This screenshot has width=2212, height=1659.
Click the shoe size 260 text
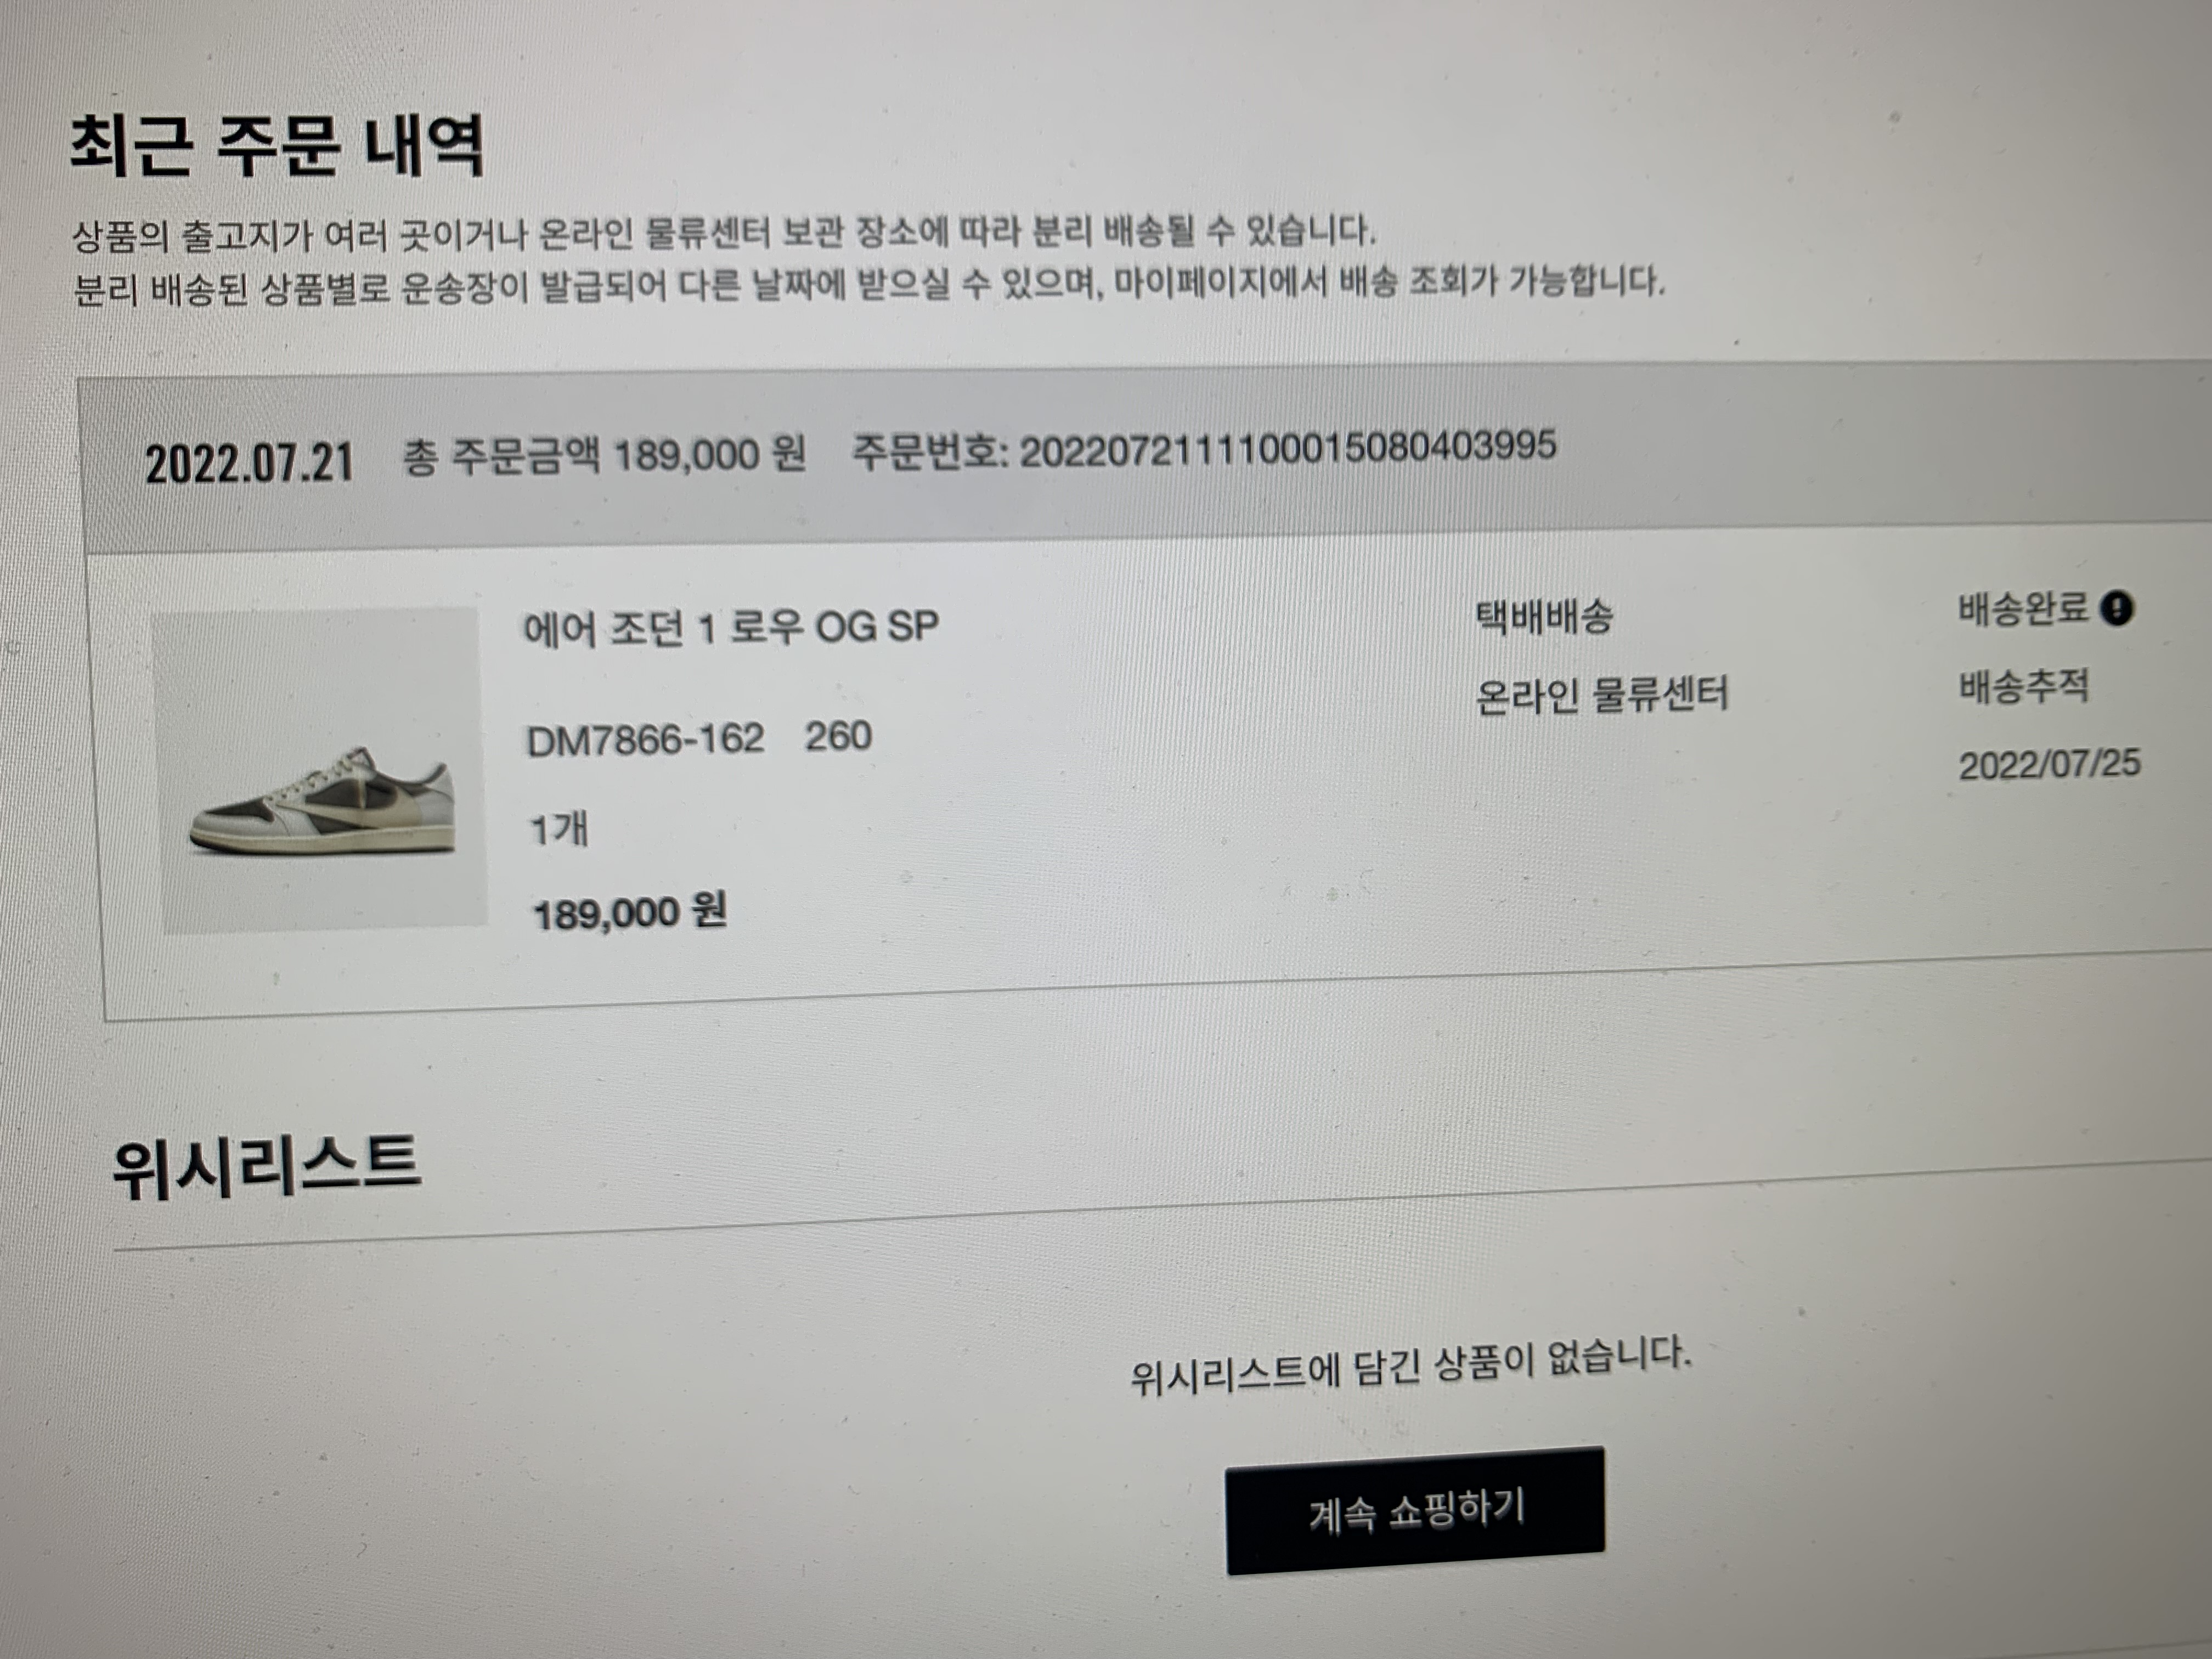tap(839, 737)
